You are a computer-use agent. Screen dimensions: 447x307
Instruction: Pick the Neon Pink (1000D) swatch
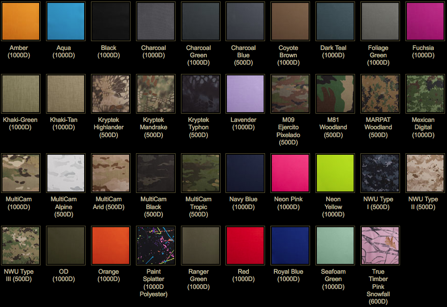pyautogui.click(x=290, y=173)
